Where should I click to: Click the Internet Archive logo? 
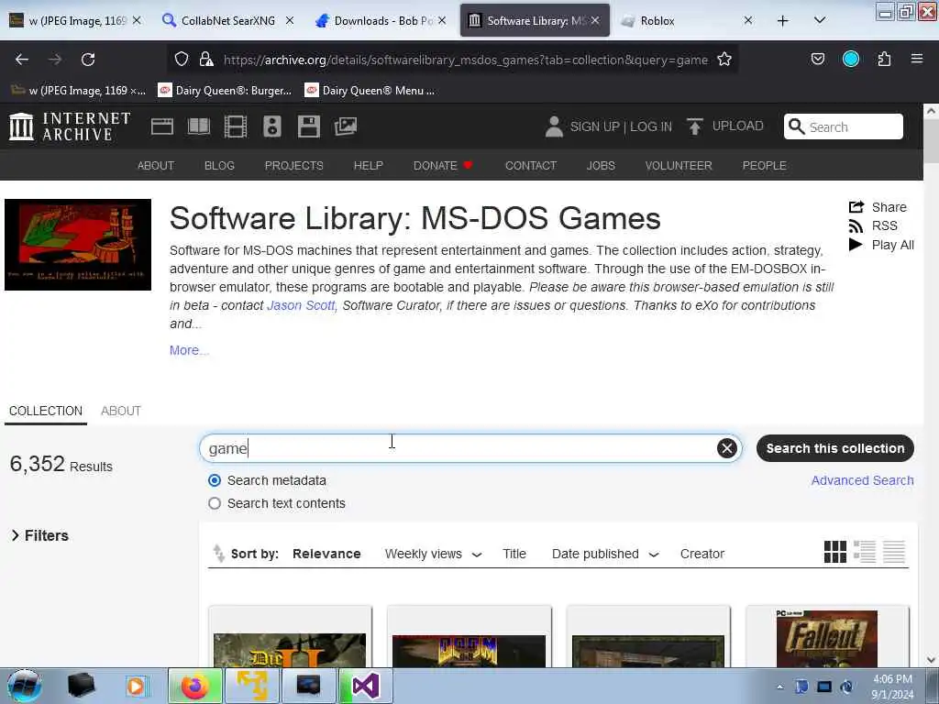point(70,126)
